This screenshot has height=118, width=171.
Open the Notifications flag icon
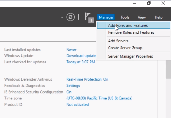(x=88, y=16)
